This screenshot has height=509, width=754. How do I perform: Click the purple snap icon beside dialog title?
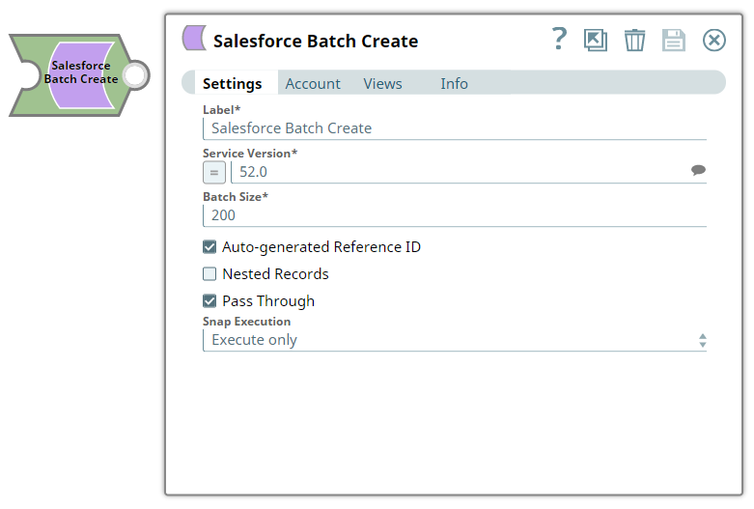point(194,38)
